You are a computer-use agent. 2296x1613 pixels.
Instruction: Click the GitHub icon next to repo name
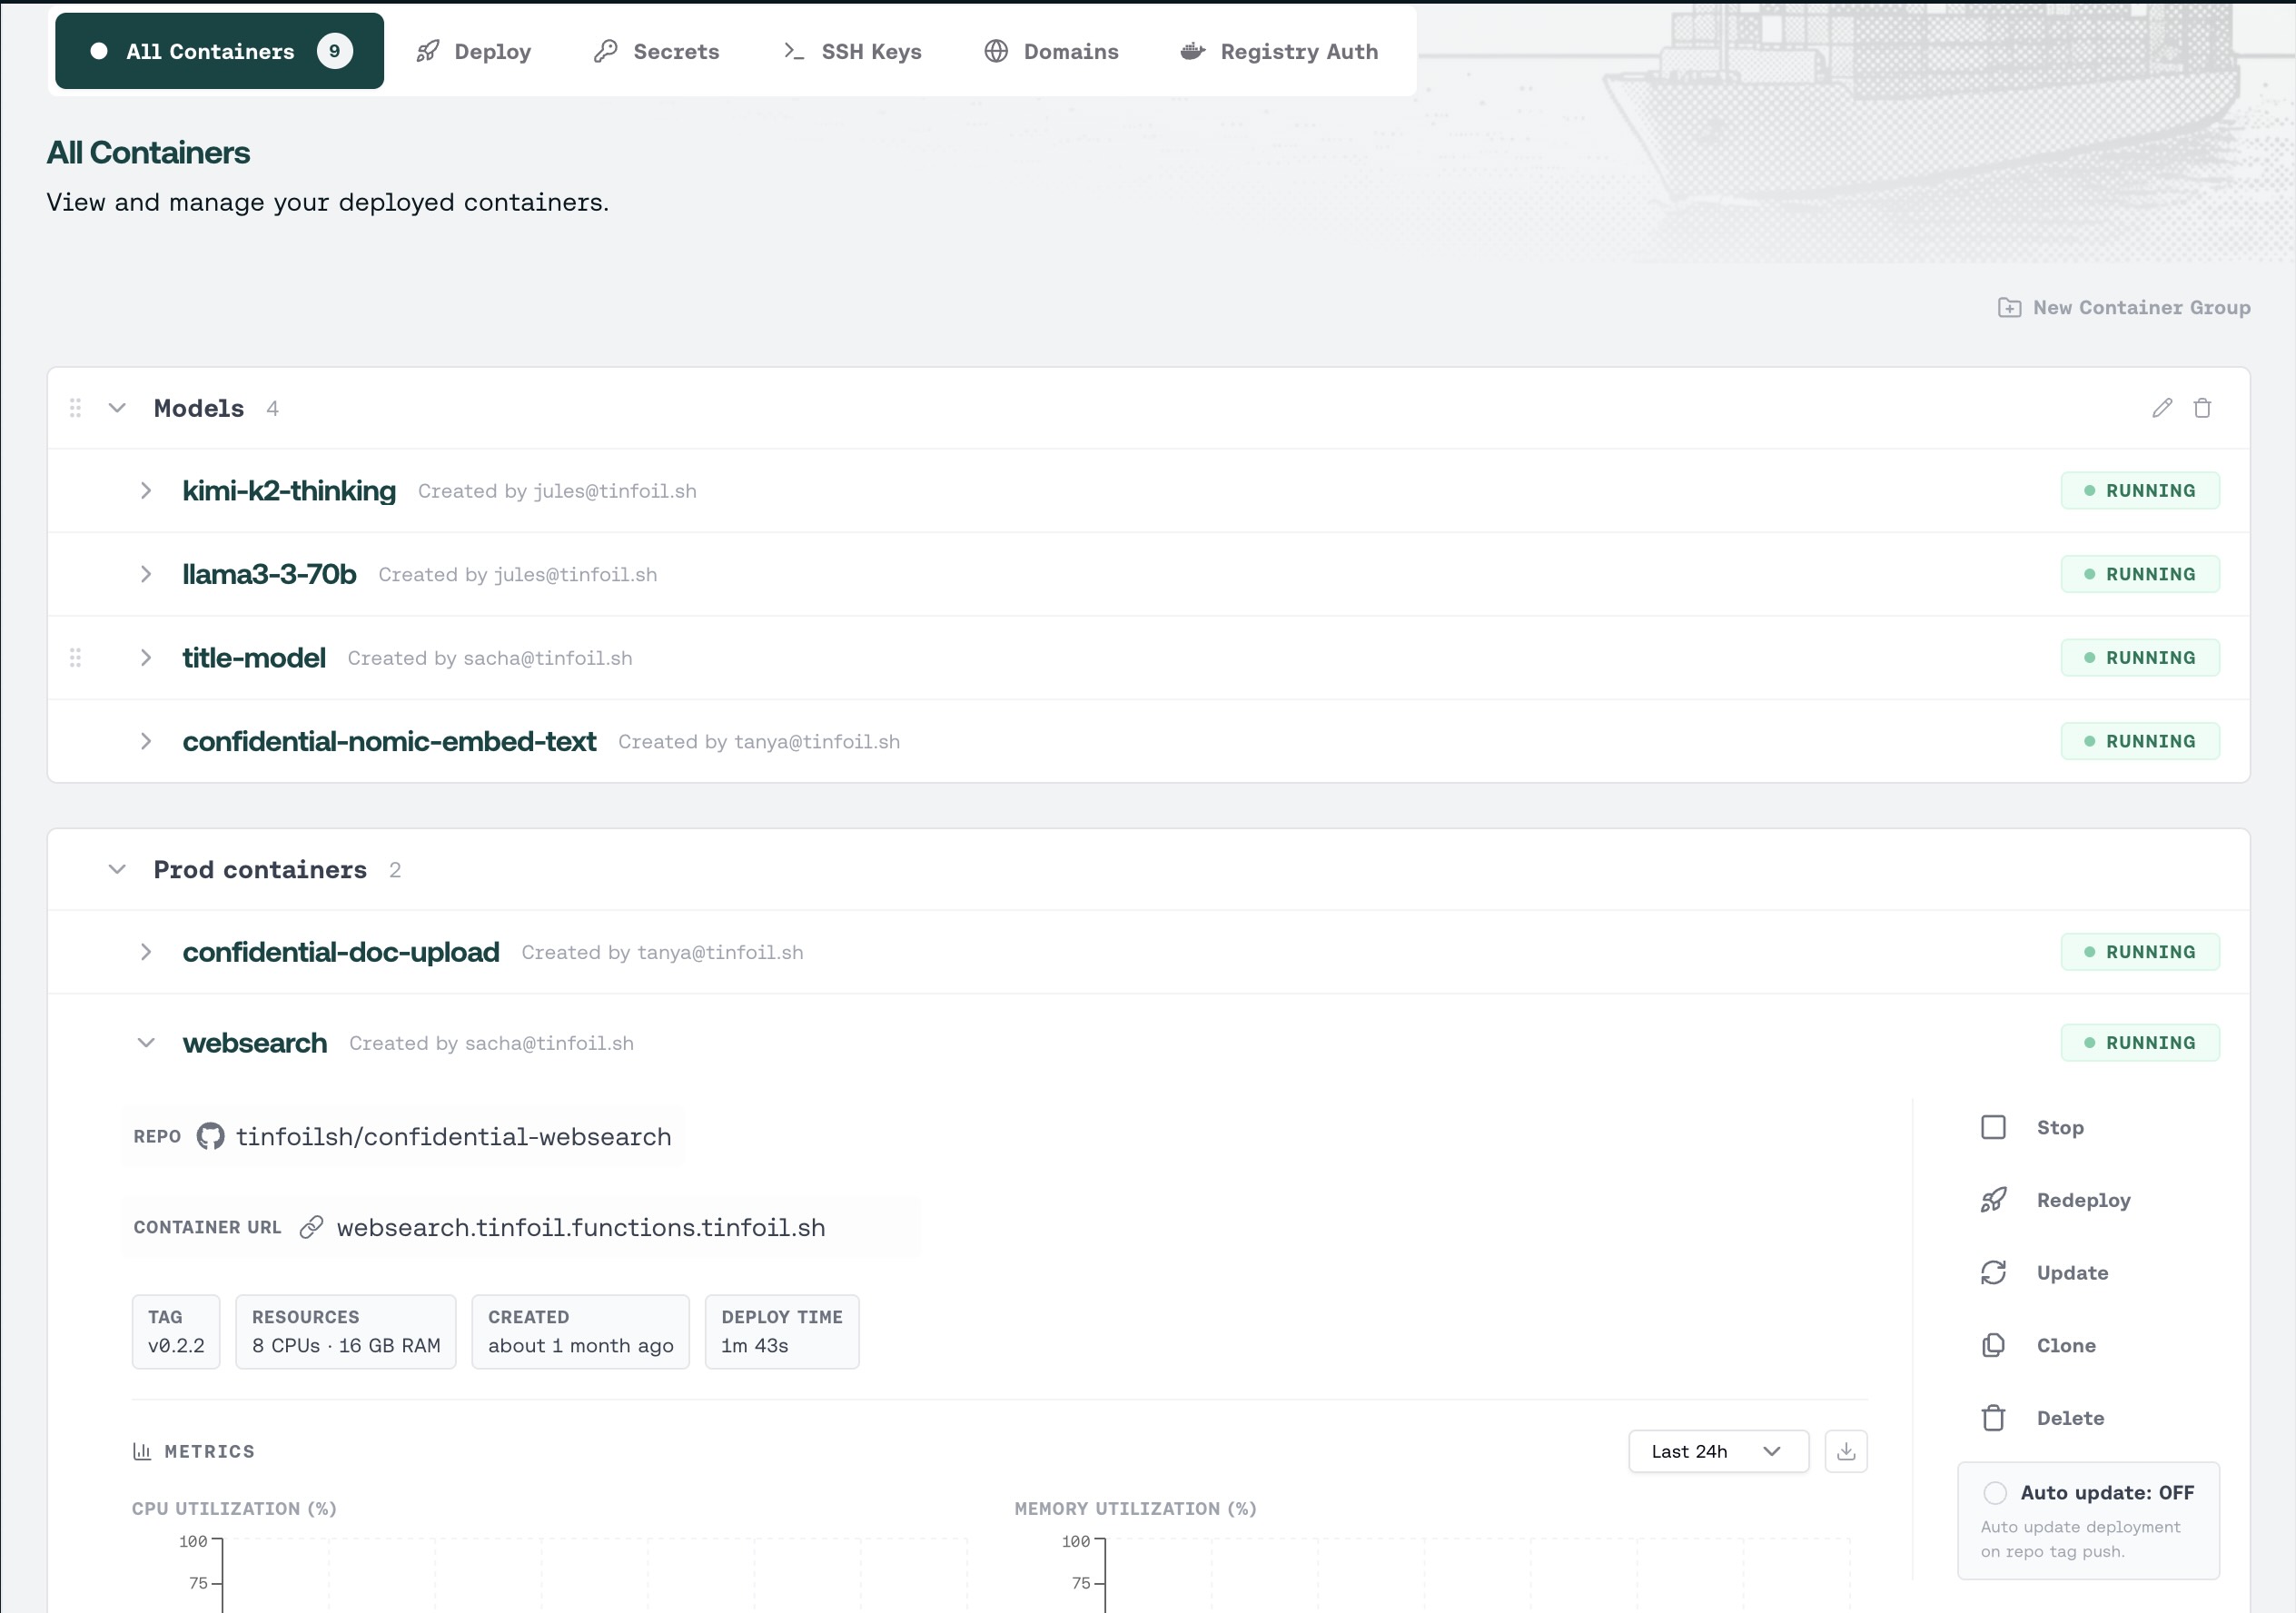coord(210,1137)
